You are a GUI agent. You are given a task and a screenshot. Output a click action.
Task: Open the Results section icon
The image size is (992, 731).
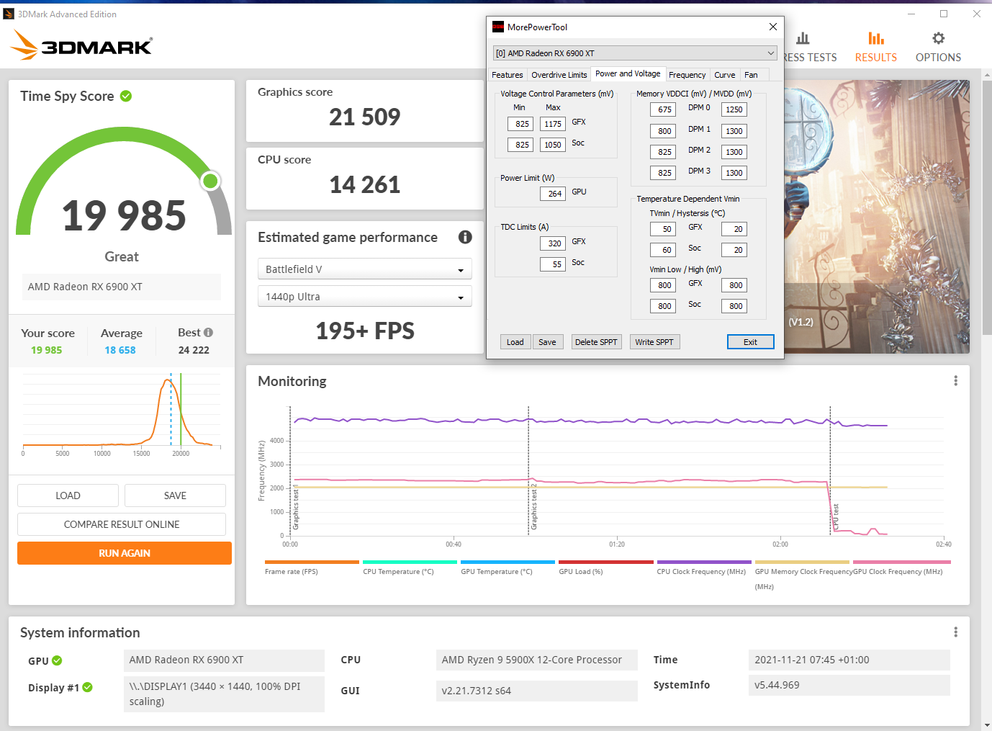click(875, 38)
